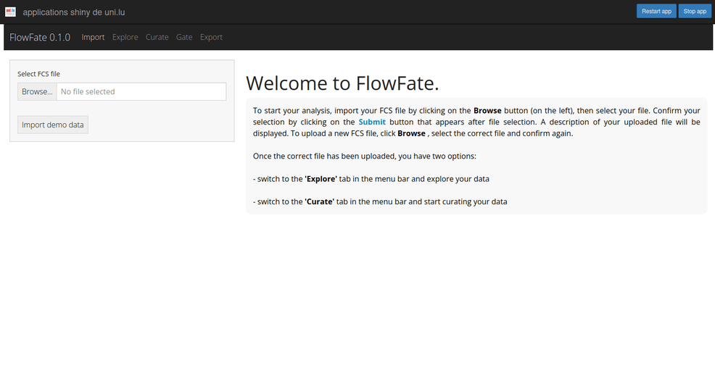Click the Stop app button
The width and height of the screenshot is (715, 376).
pyautogui.click(x=695, y=12)
